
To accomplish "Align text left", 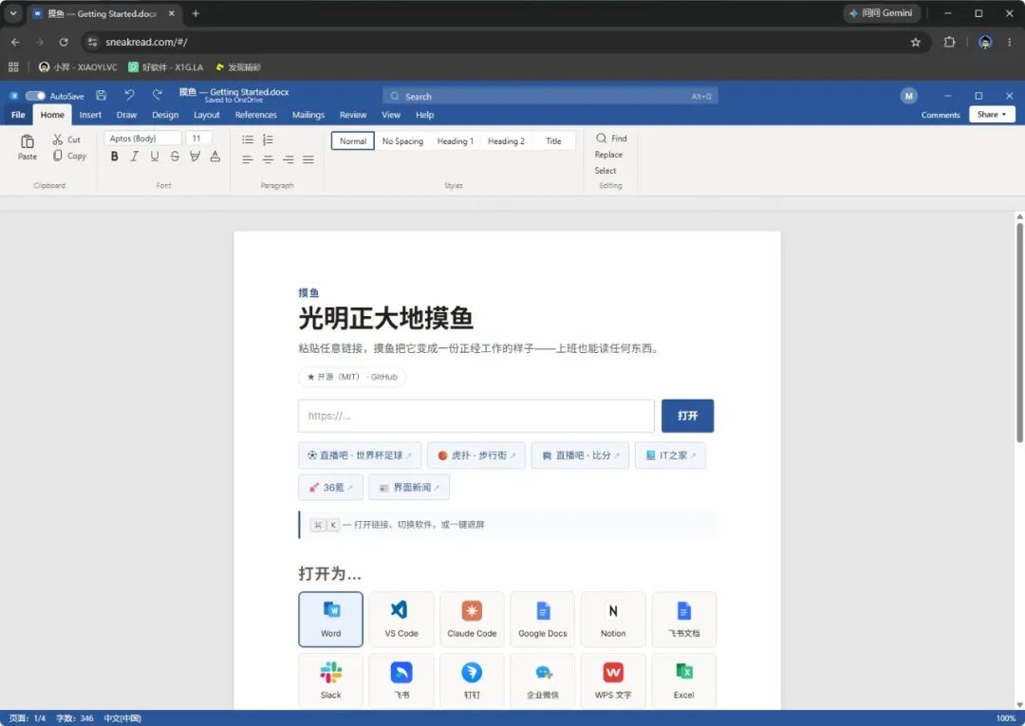I will pos(247,159).
